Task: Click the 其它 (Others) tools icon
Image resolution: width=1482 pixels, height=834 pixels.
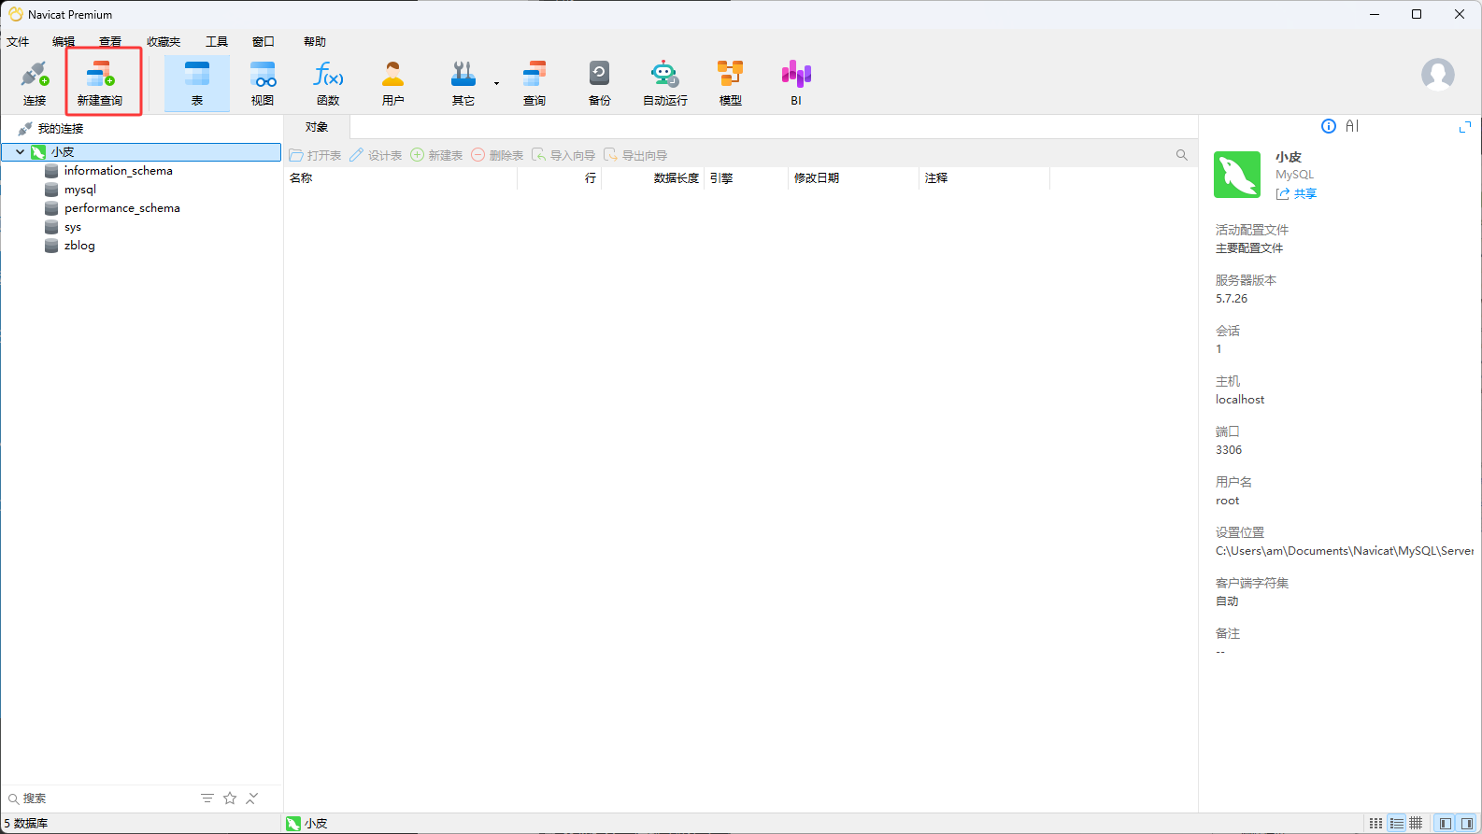Action: (x=463, y=83)
